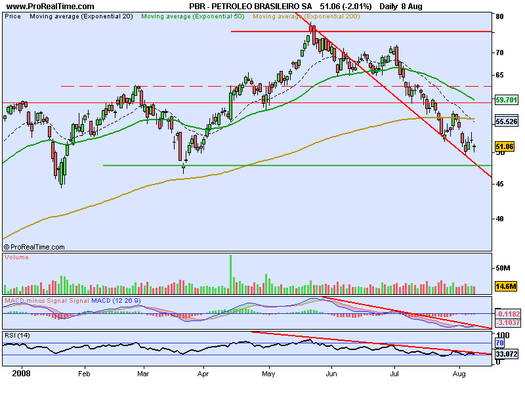Click the 45 price axis label

[499, 184]
